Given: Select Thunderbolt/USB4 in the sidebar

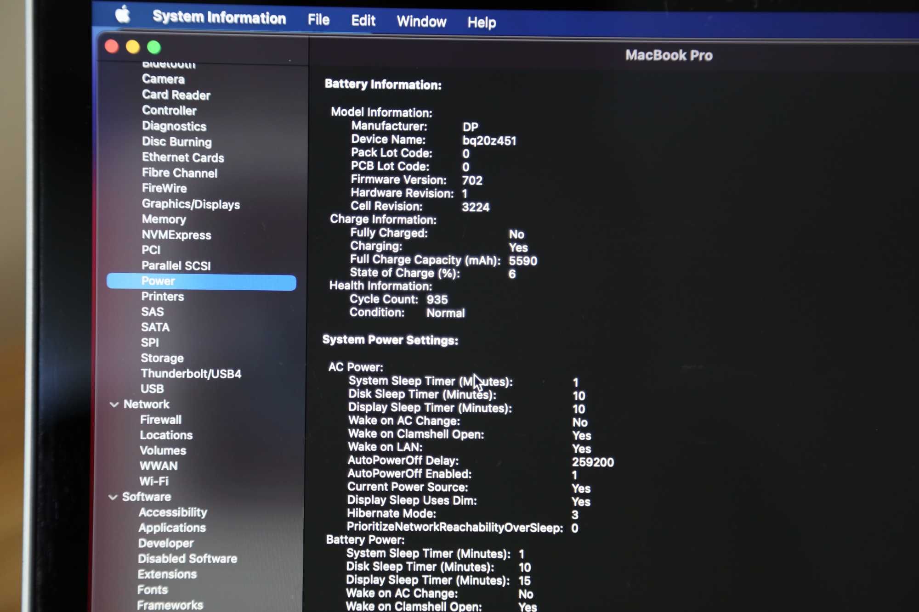Looking at the screenshot, I should (x=191, y=374).
